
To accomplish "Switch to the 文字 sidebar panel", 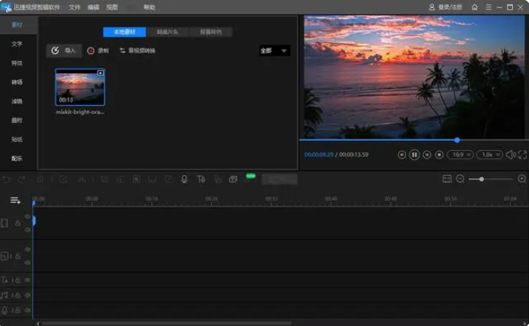I will pyautogui.click(x=17, y=44).
